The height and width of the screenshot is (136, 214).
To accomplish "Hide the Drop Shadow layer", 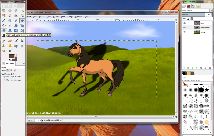I will 185,27.
